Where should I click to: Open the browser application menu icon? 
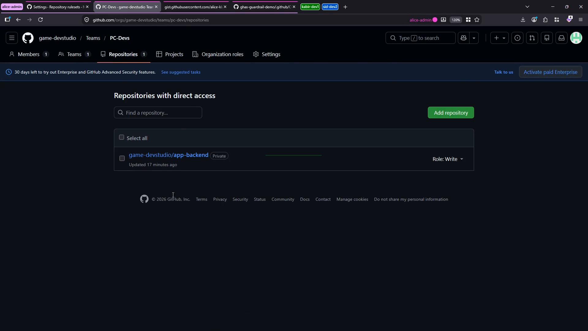coord(580,20)
